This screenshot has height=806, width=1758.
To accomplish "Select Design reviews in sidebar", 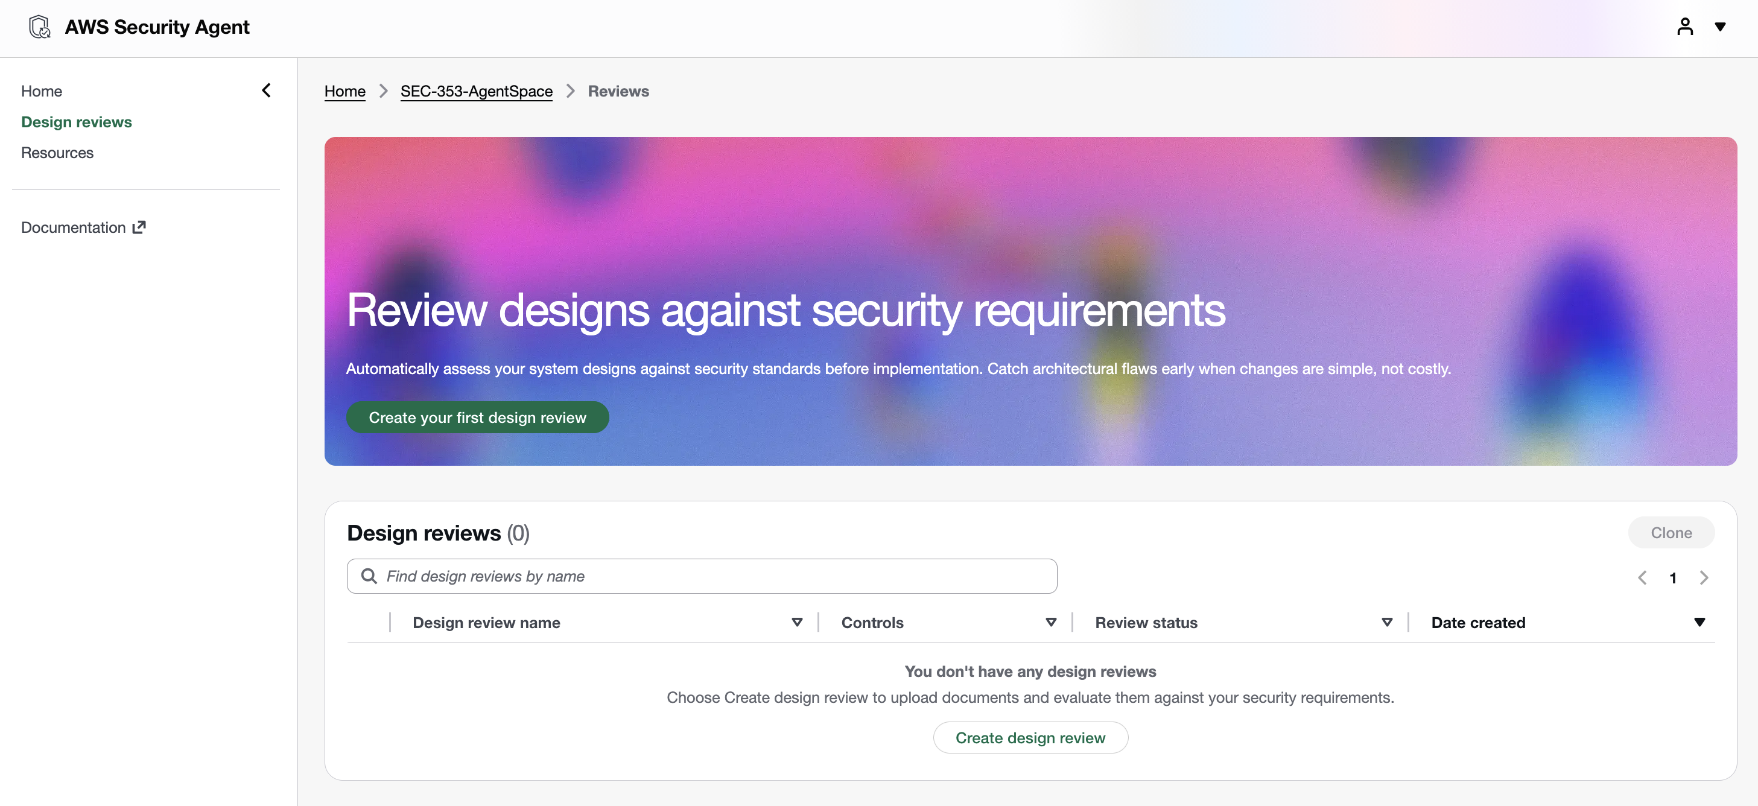I will point(77,121).
